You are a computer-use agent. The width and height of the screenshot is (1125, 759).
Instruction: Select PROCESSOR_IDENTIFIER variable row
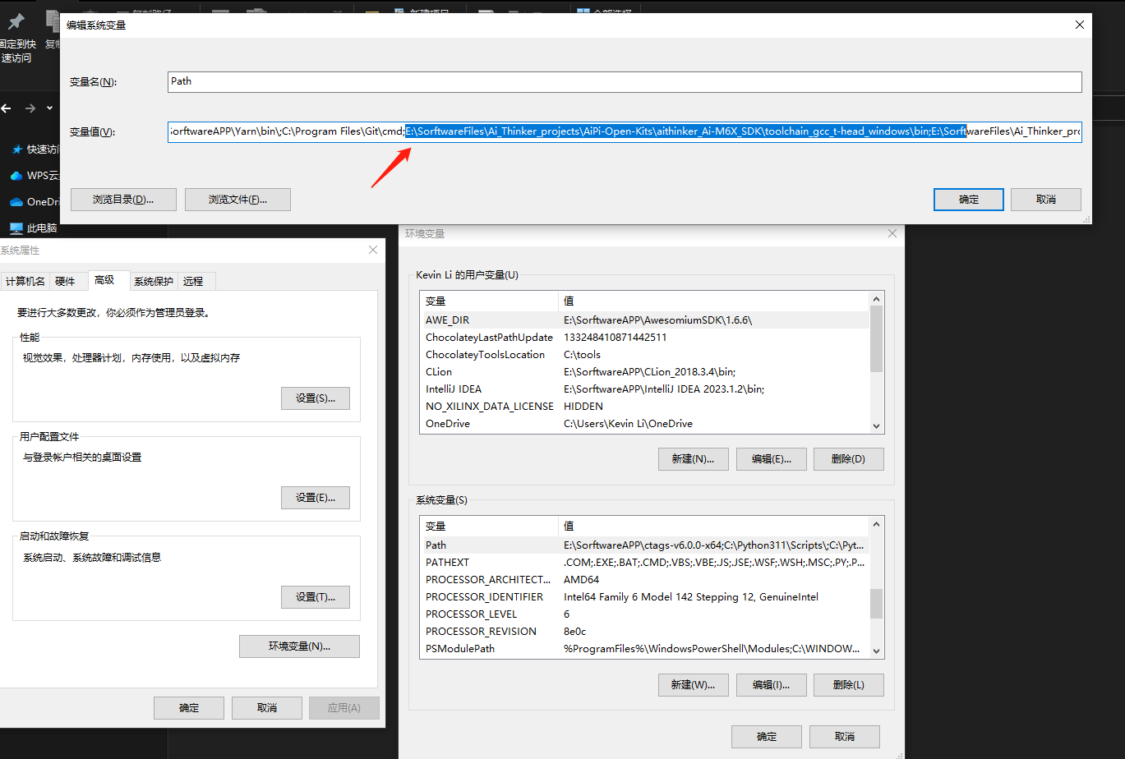[644, 597]
